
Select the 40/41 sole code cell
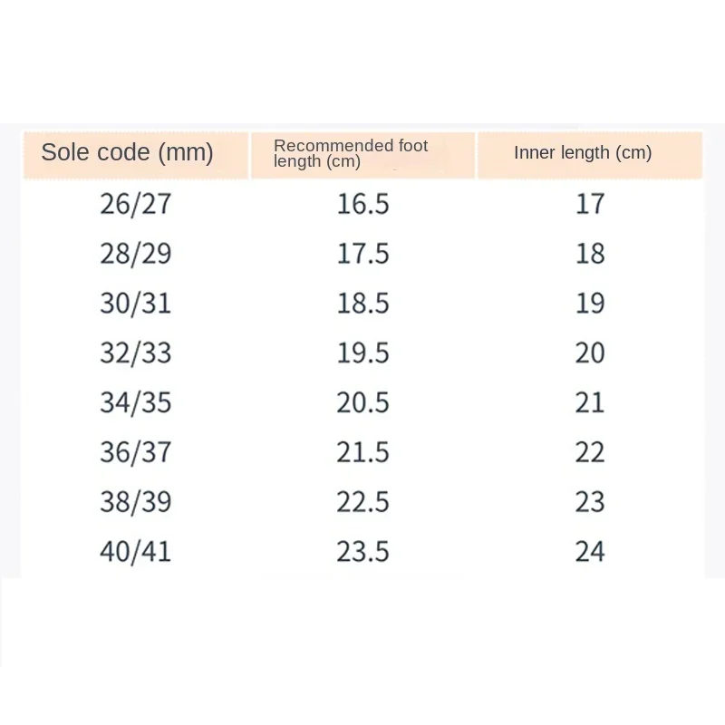(135, 552)
